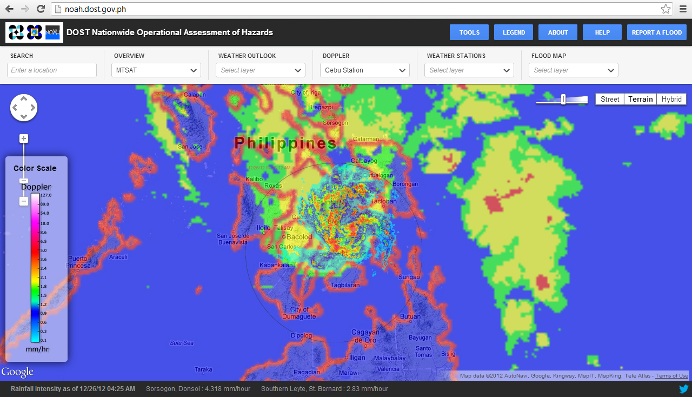The width and height of the screenshot is (692, 397).
Task: Open the TOOLS menu
Action: coord(469,32)
